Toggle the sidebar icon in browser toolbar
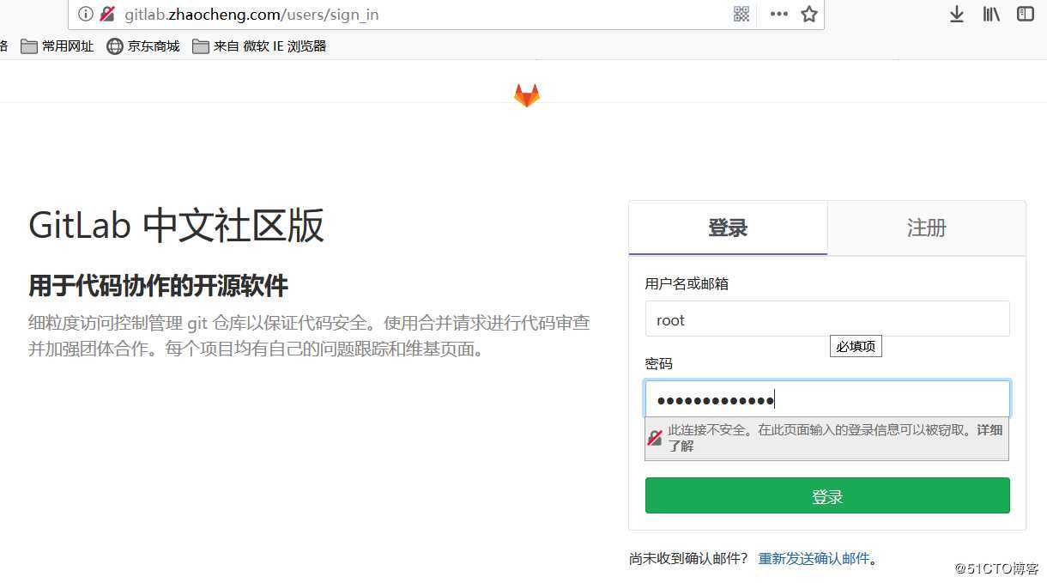1047x583 pixels. pyautogui.click(x=1026, y=14)
